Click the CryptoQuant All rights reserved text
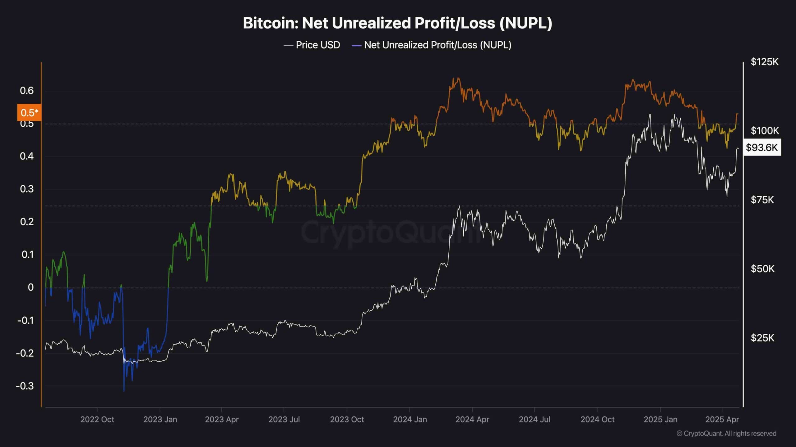Viewport: 796px width, 447px height. coord(726,433)
